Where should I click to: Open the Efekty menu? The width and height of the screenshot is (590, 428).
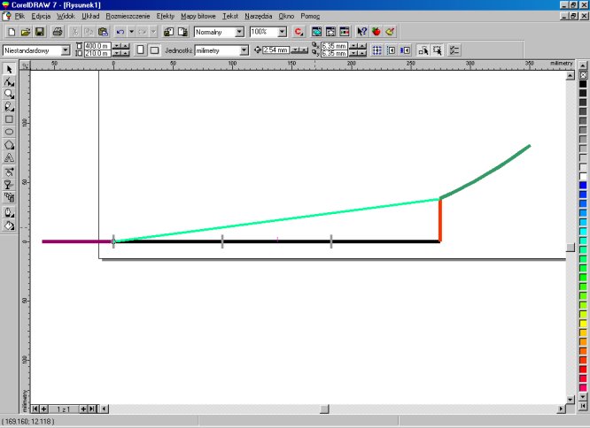coord(165,16)
